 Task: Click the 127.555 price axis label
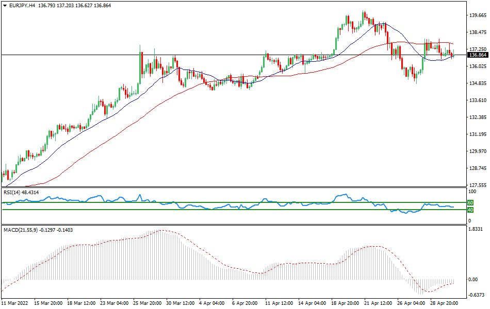477,185
